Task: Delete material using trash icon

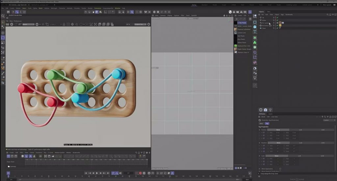Action: [250, 19]
